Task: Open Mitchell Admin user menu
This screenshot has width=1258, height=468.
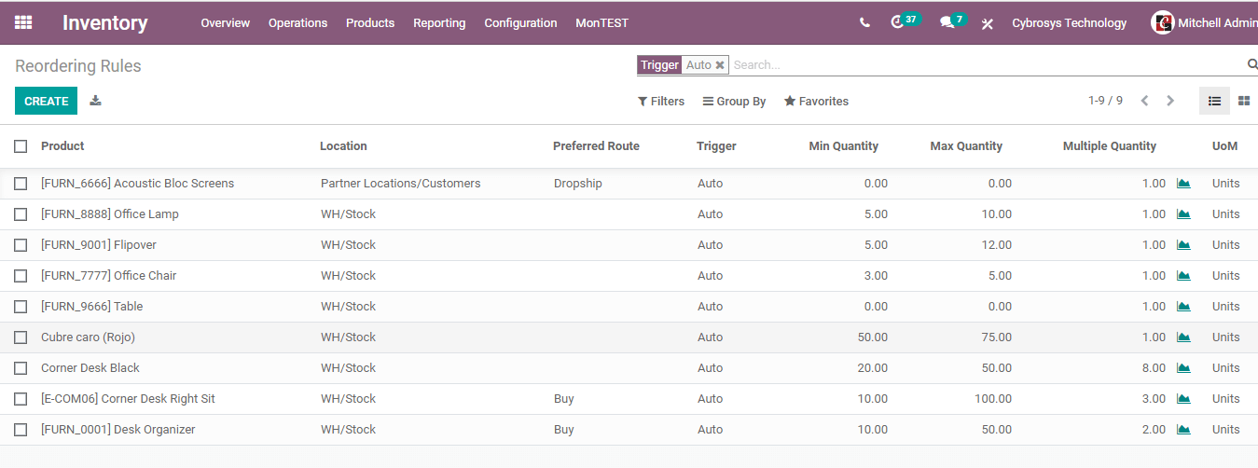Action: (1204, 22)
